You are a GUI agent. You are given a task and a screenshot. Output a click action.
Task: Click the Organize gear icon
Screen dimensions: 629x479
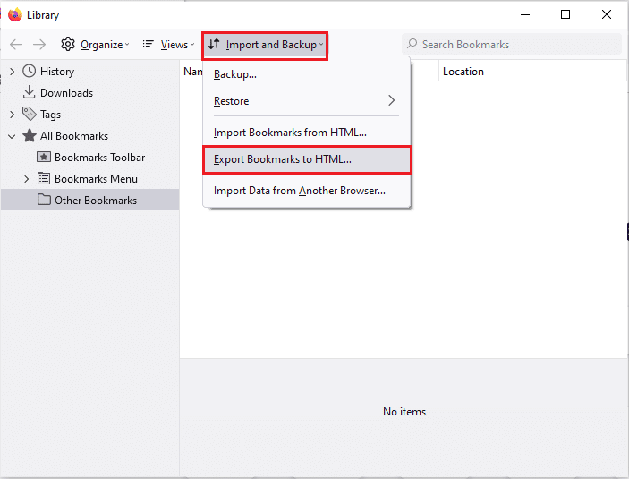(68, 44)
